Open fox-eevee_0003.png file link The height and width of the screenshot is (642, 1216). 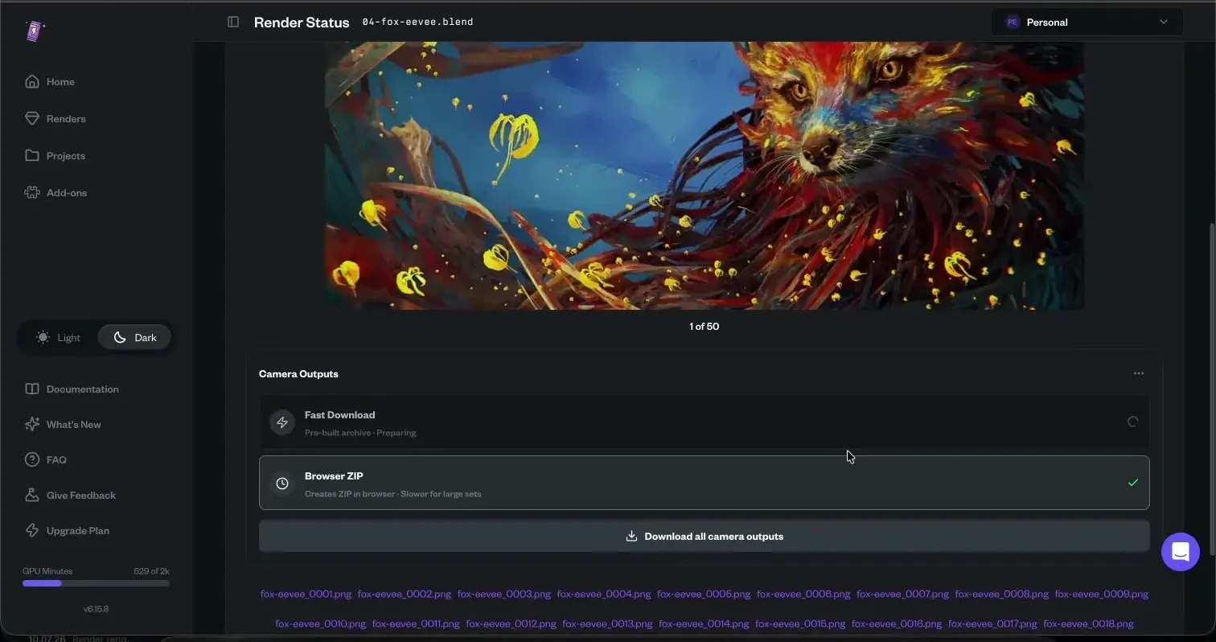click(504, 594)
